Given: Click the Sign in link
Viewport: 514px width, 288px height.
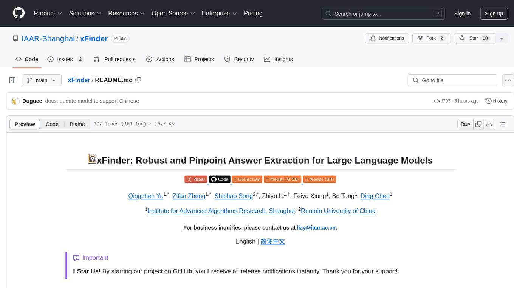Looking at the screenshot, I should click(x=462, y=14).
